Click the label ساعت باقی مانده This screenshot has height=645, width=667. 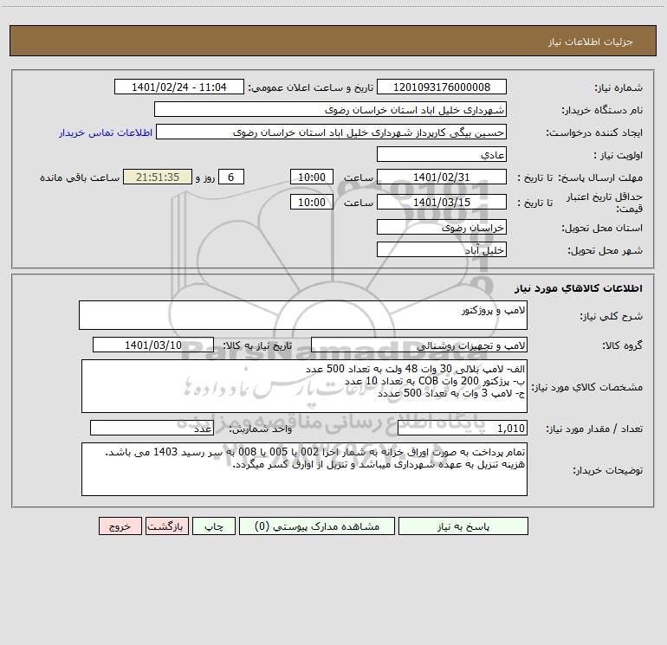click(x=80, y=177)
